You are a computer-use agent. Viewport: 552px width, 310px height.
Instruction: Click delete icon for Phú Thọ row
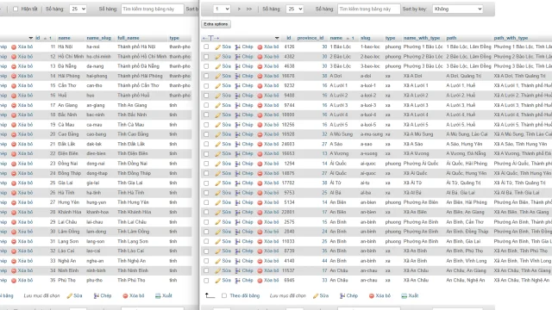[x=14, y=281]
